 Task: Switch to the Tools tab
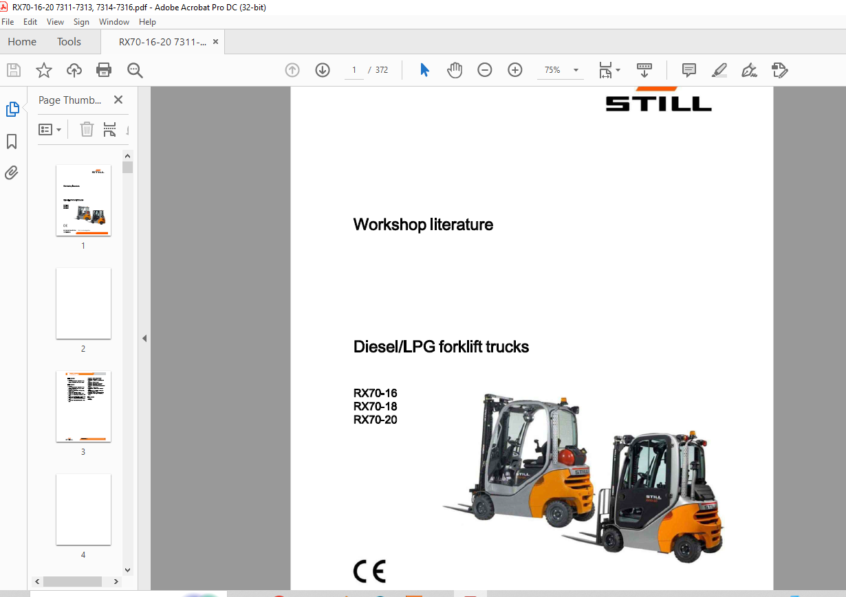click(69, 42)
